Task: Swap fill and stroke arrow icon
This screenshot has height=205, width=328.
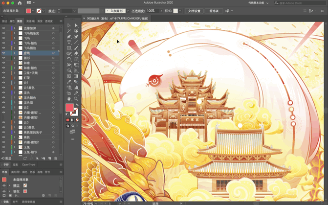Action: click(x=77, y=105)
